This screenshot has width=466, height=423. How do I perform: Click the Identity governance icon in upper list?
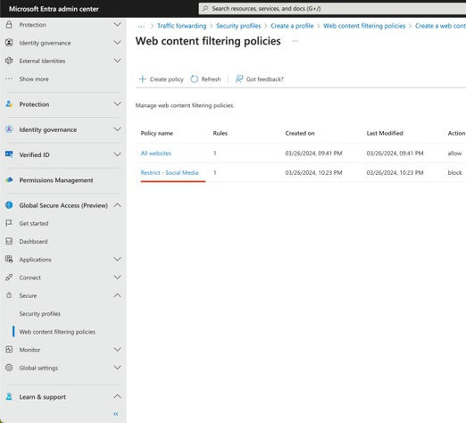(9, 43)
